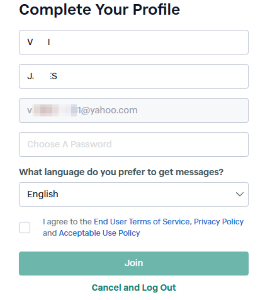Click the 'English' text in the language box
Viewport: 265px width, 300px height.
point(43,194)
